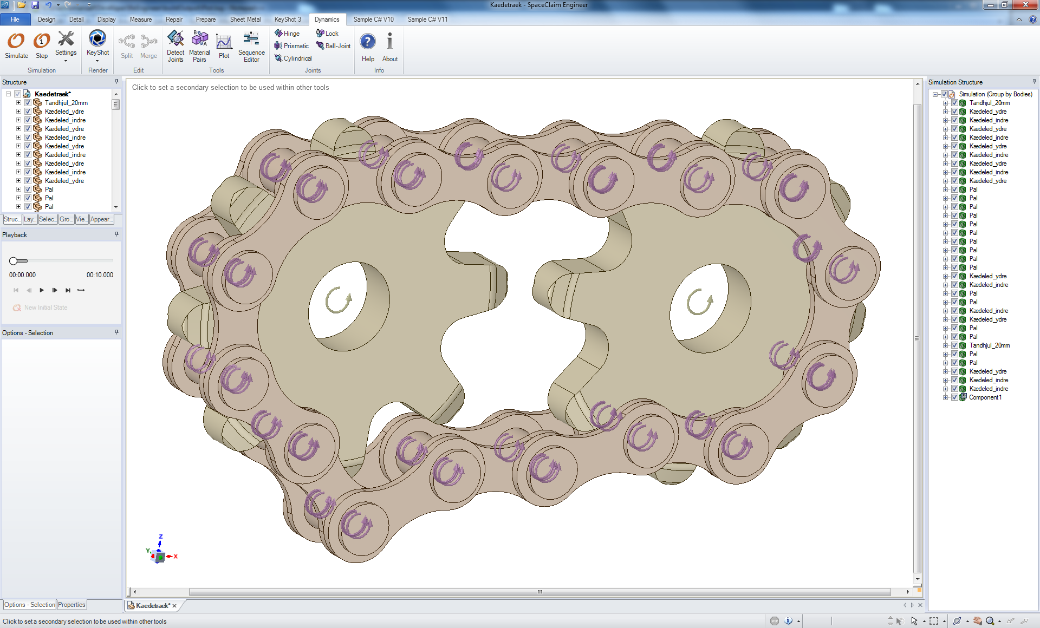Launch the Sequence Editor
Screen dimensions: 1040x628
251,46
